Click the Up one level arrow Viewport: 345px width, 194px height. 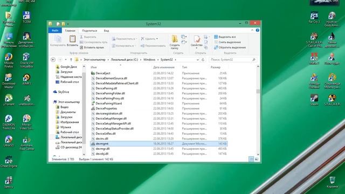[71, 60]
